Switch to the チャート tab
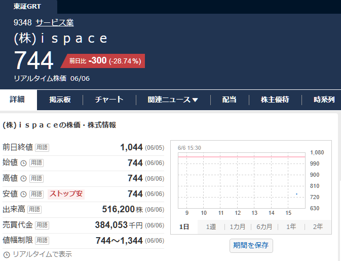 click(109, 100)
